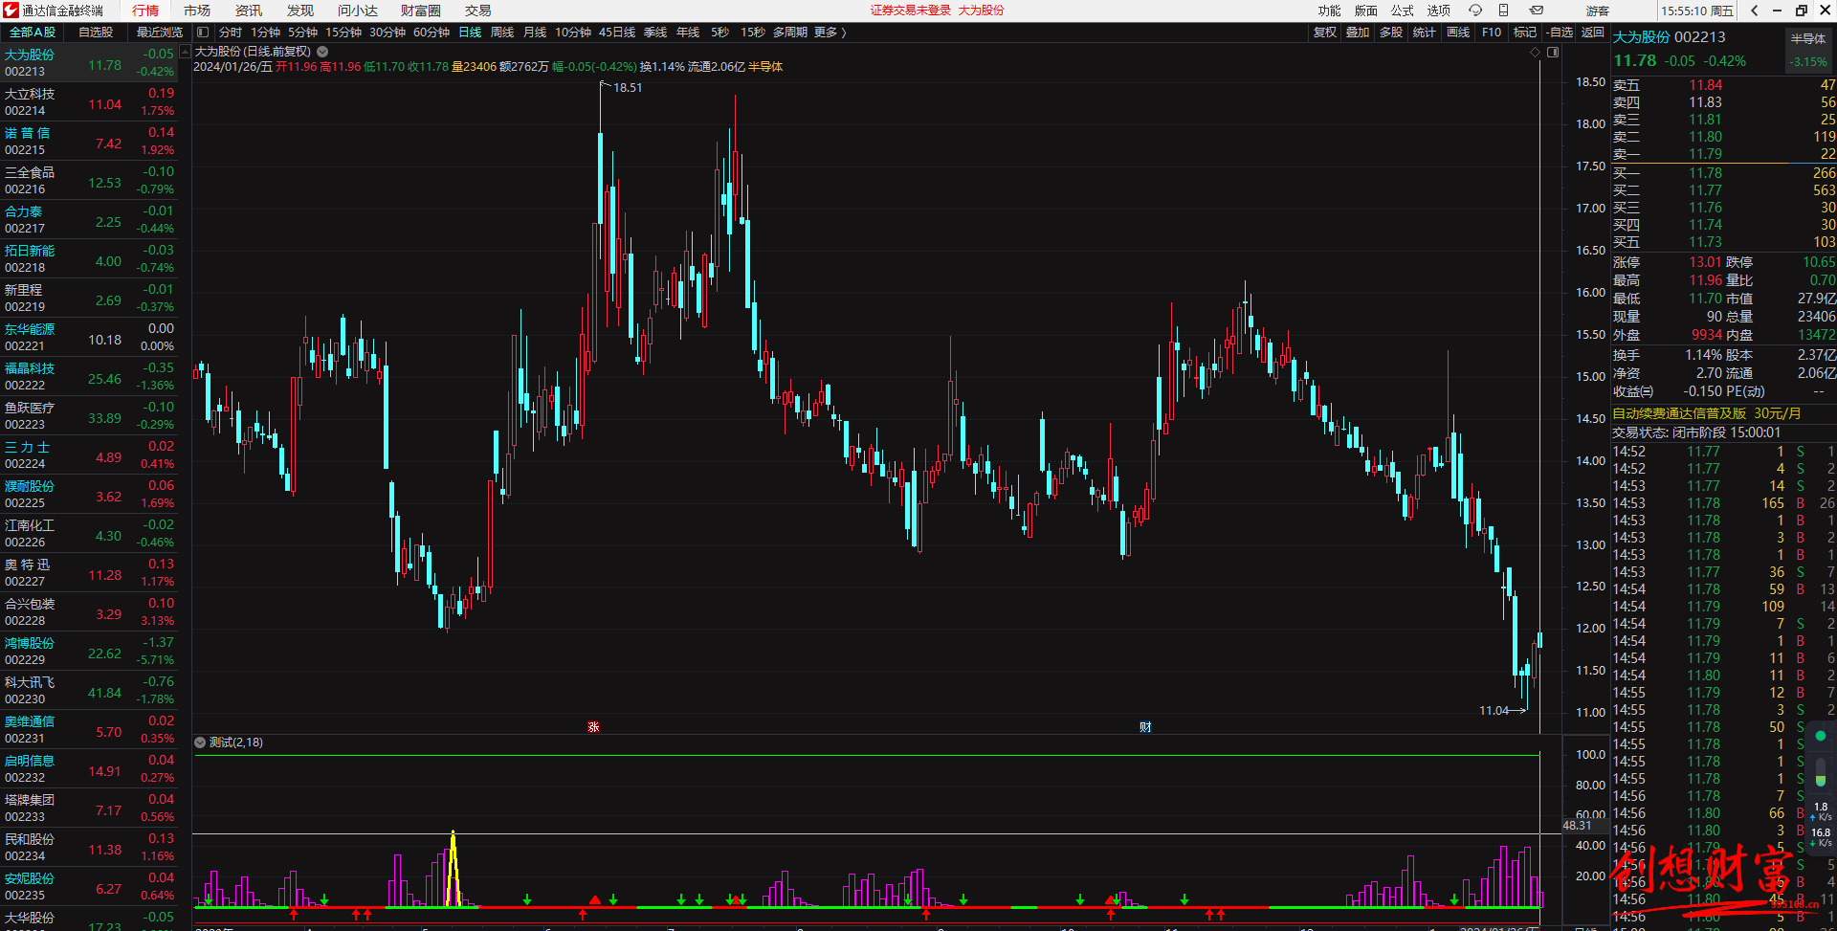Click the 自动续费通达信普及版 30元/月 link
This screenshot has width=1837, height=931.
[1707, 413]
